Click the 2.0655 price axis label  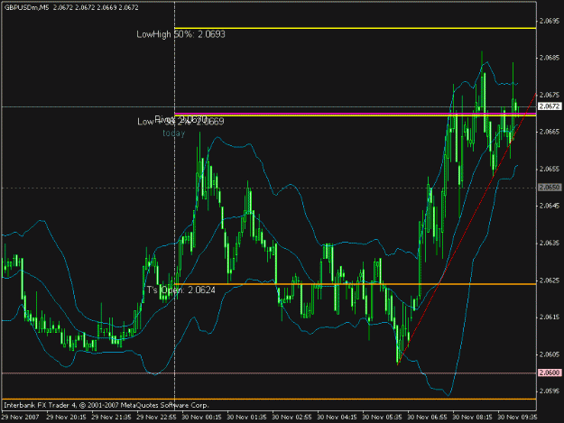pos(550,169)
